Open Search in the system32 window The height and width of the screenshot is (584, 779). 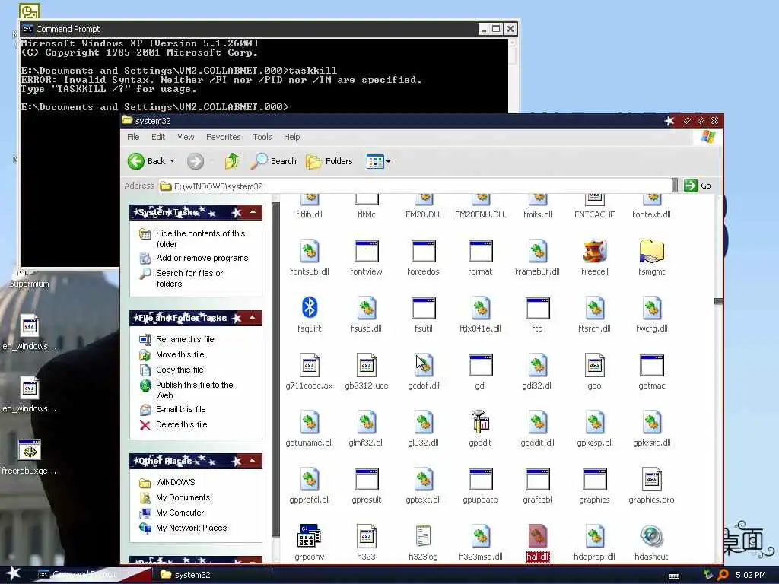tap(273, 161)
